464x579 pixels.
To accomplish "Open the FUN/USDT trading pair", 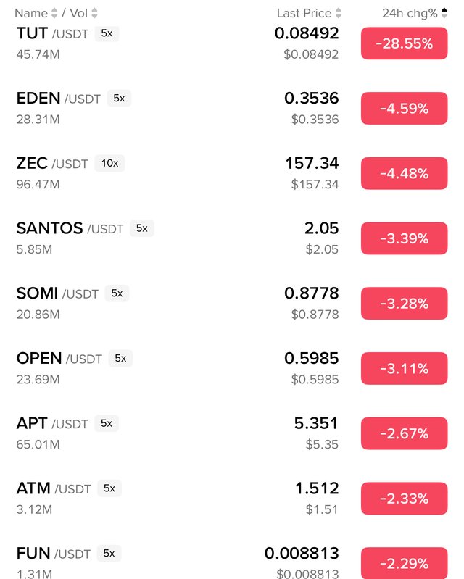I will [53, 554].
